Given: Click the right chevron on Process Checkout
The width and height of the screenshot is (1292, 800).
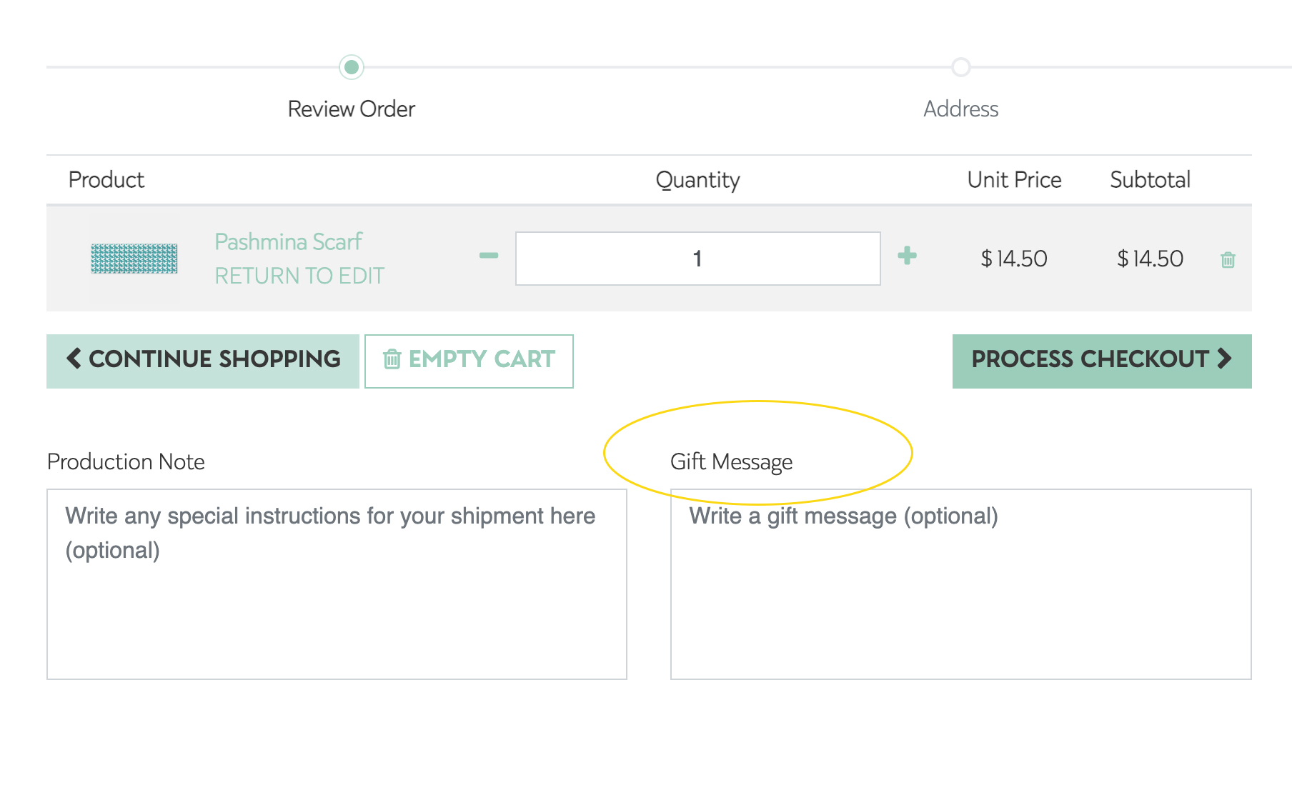Looking at the screenshot, I should (x=1225, y=358).
